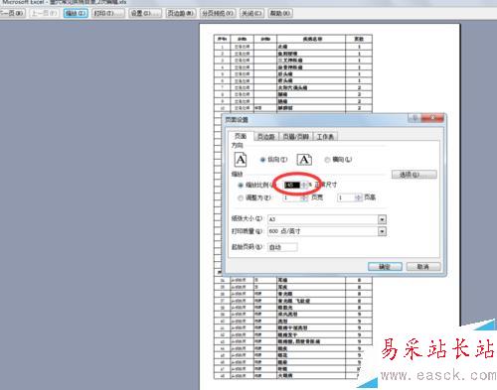
Task: Click 帮助(H) help in preview toolbar
Action: coord(280,13)
